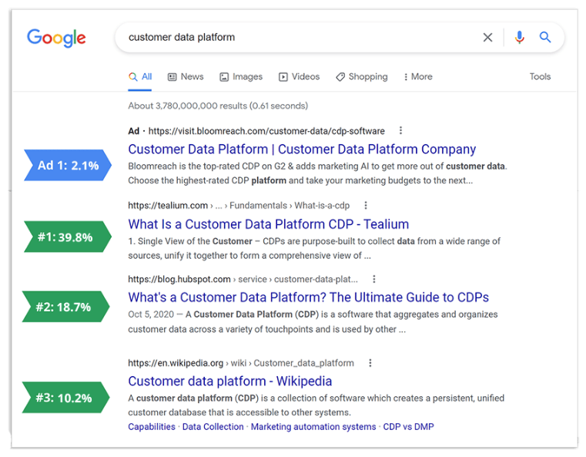Click the Shopping tab tag icon
This screenshot has height=457, width=586.
pos(340,77)
